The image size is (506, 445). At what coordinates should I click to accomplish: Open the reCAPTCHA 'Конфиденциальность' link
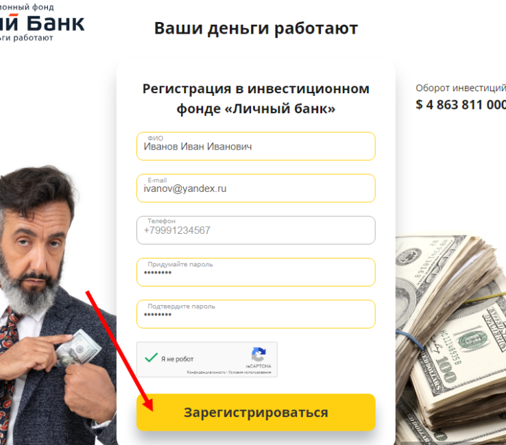(x=206, y=372)
